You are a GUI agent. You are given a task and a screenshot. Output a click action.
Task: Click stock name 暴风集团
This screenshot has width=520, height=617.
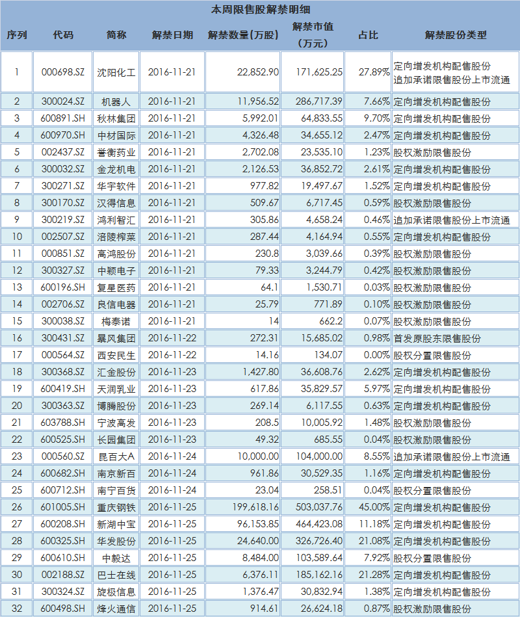coord(116,338)
